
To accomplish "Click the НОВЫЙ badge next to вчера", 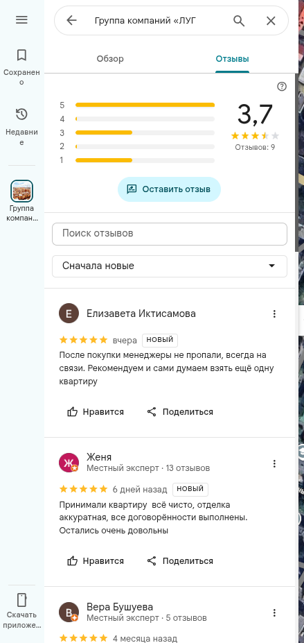I will coord(160,340).
